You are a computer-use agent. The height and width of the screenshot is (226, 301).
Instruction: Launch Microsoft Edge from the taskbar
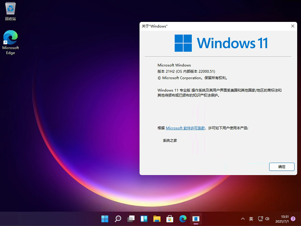[x=183, y=219]
